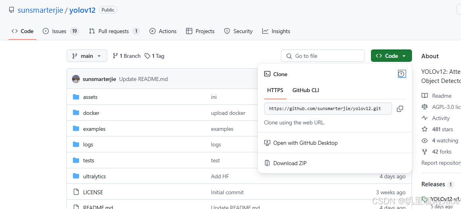Screen dimensions: 461x209
Task: Click the Go to file search field
Action: point(322,56)
